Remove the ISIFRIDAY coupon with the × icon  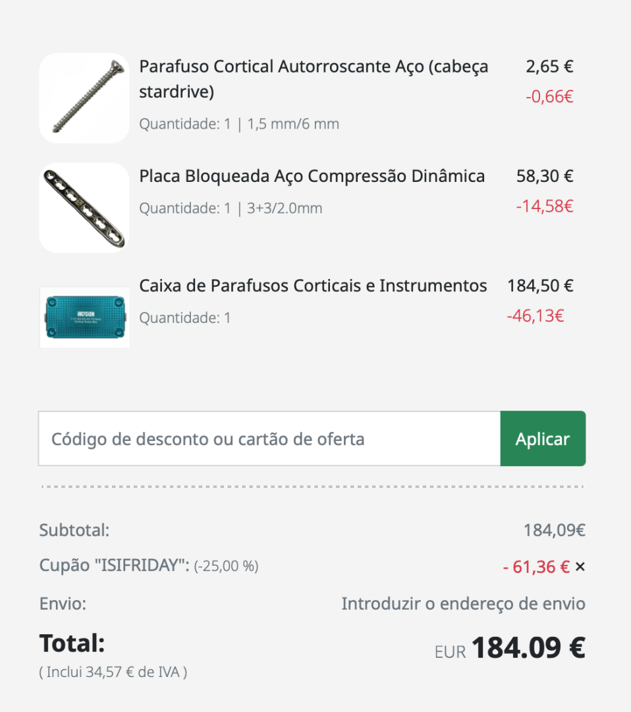(x=580, y=567)
